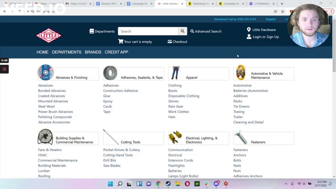Open the Windows Start menu
336x189 pixels.
pyautogui.click(x=110, y=184)
